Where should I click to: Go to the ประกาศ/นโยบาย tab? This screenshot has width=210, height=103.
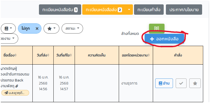click(184, 10)
